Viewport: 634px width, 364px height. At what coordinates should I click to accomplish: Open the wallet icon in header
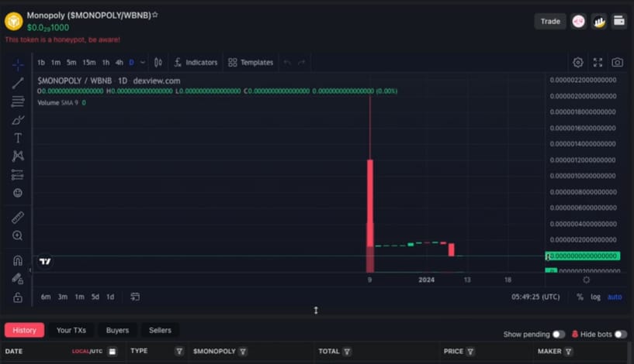tap(619, 22)
